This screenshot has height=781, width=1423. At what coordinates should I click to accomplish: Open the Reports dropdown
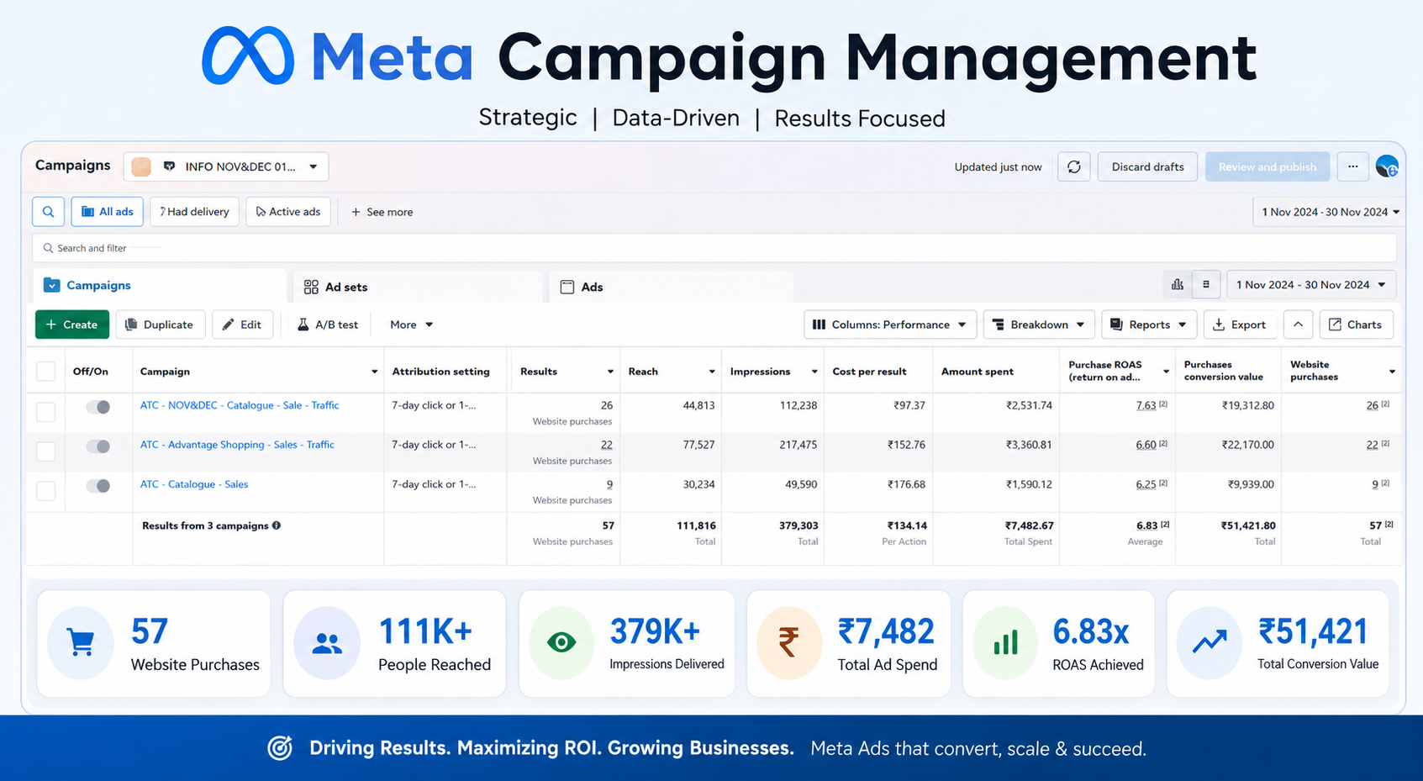[x=1149, y=325]
